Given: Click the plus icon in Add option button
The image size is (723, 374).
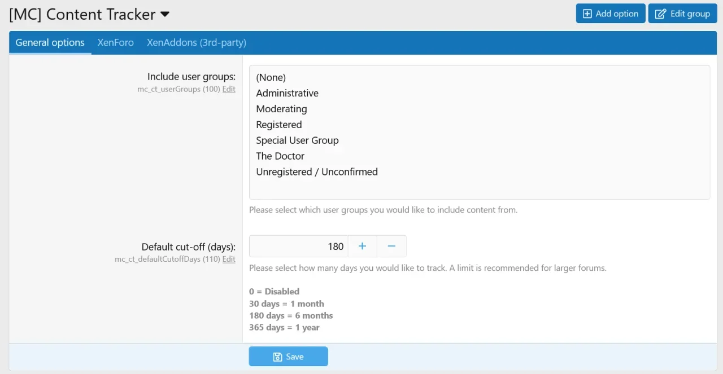Looking at the screenshot, I should click(x=587, y=14).
